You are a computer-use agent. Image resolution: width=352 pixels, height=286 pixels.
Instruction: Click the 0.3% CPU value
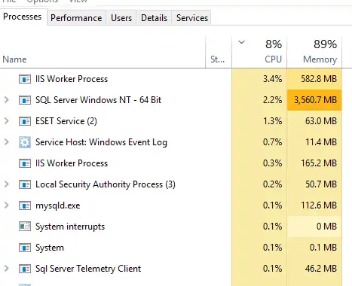(272, 163)
